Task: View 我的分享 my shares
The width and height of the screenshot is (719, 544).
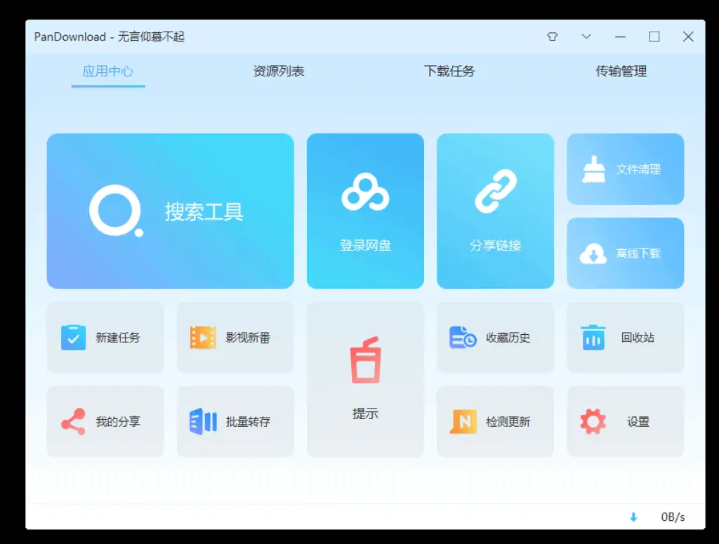Action: (x=105, y=422)
